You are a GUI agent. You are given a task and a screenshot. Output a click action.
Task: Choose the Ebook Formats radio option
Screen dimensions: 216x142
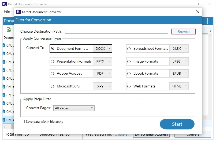click(x=129, y=74)
